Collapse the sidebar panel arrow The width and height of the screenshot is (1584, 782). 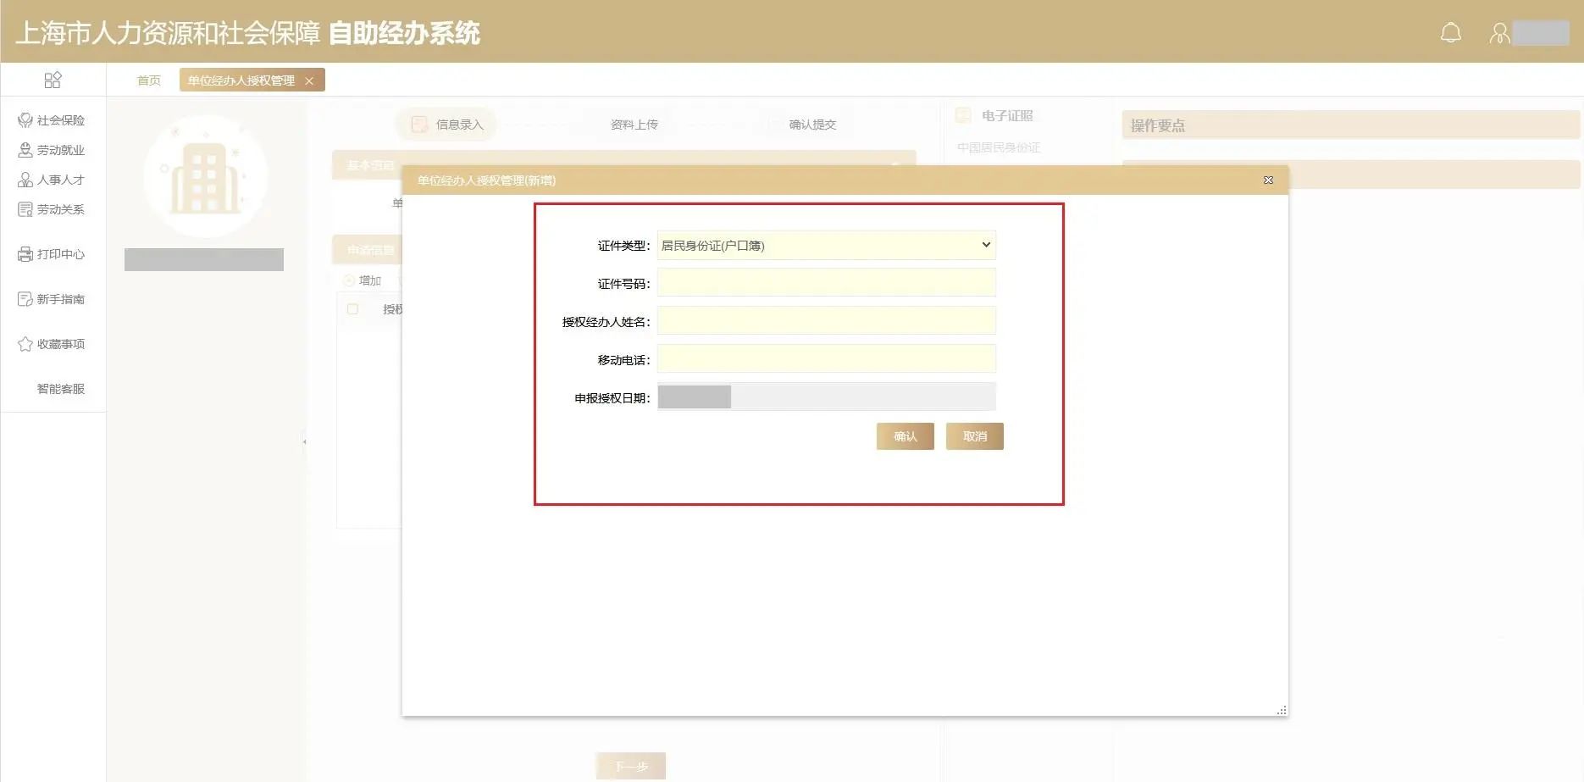coord(304,441)
